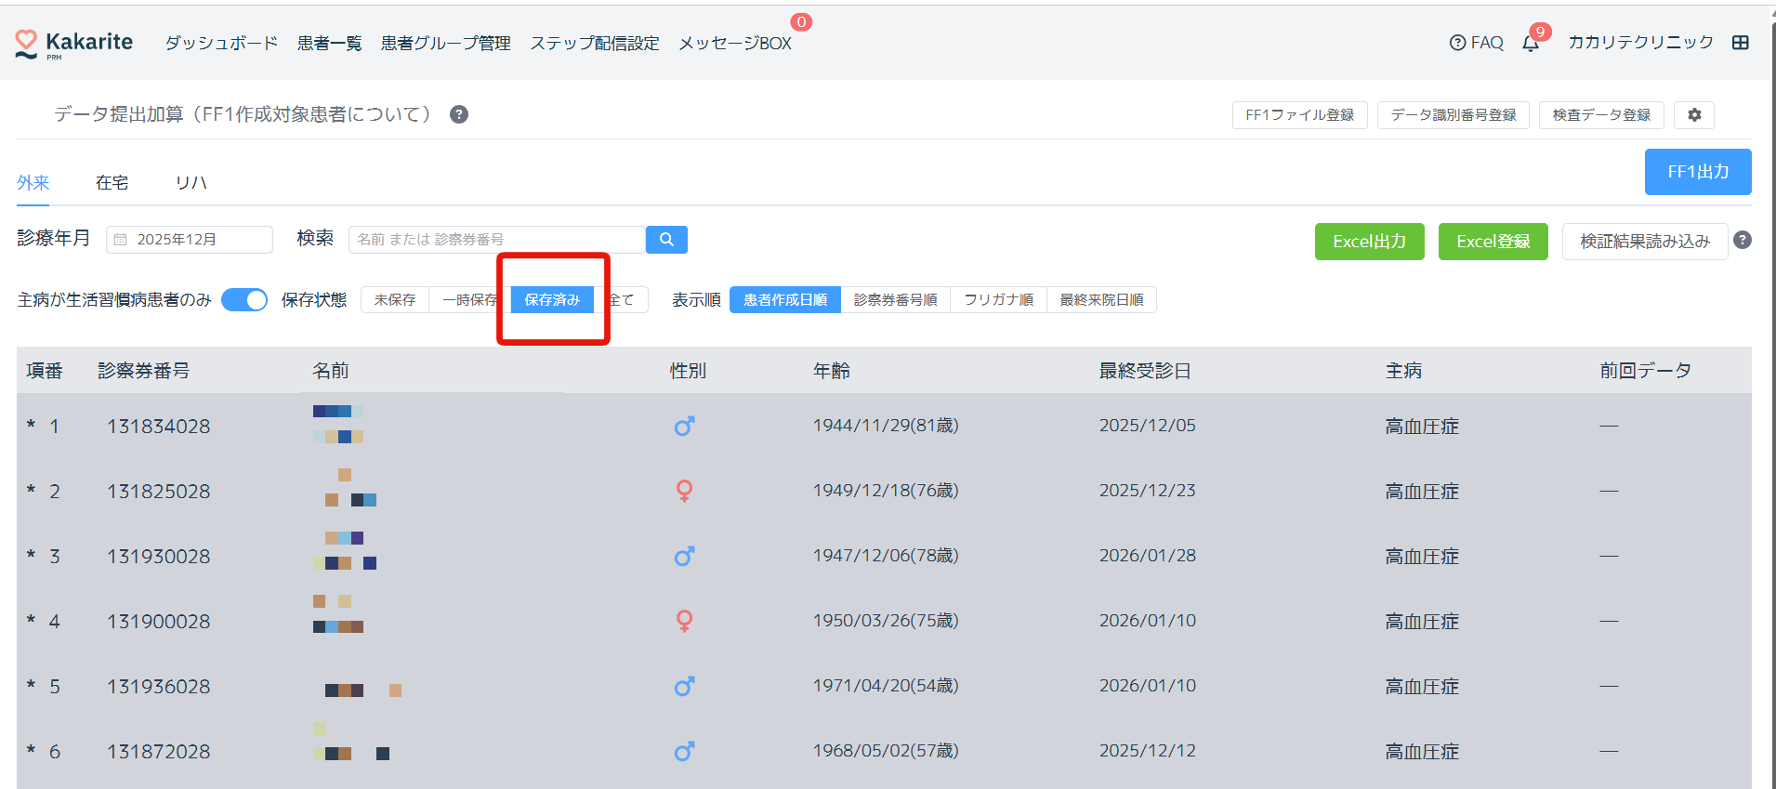Select 未保存 save status filter
Image resolution: width=1776 pixels, height=789 pixels.
click(x=395, y=300)
